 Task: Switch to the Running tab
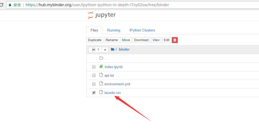click(114, 30)
